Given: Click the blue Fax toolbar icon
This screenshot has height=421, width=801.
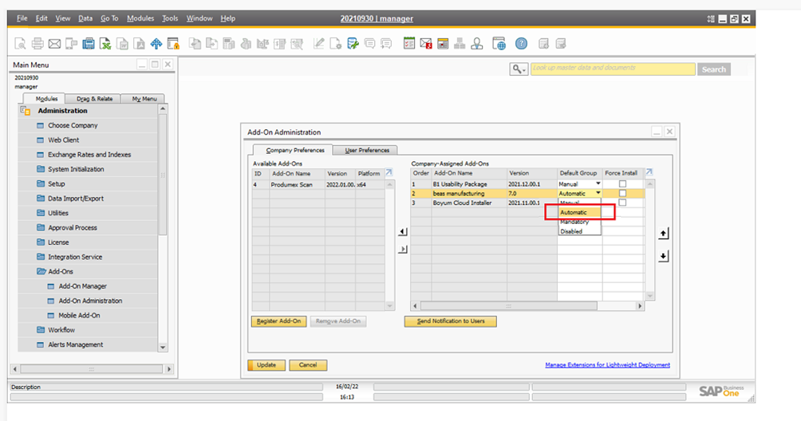Looking at the screenshot, I should (89, 44).
